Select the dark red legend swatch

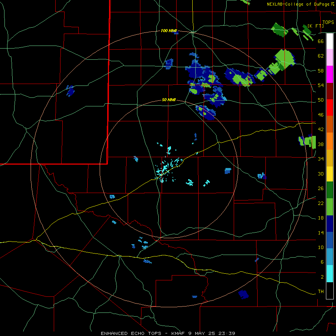[x=330, y=91]
